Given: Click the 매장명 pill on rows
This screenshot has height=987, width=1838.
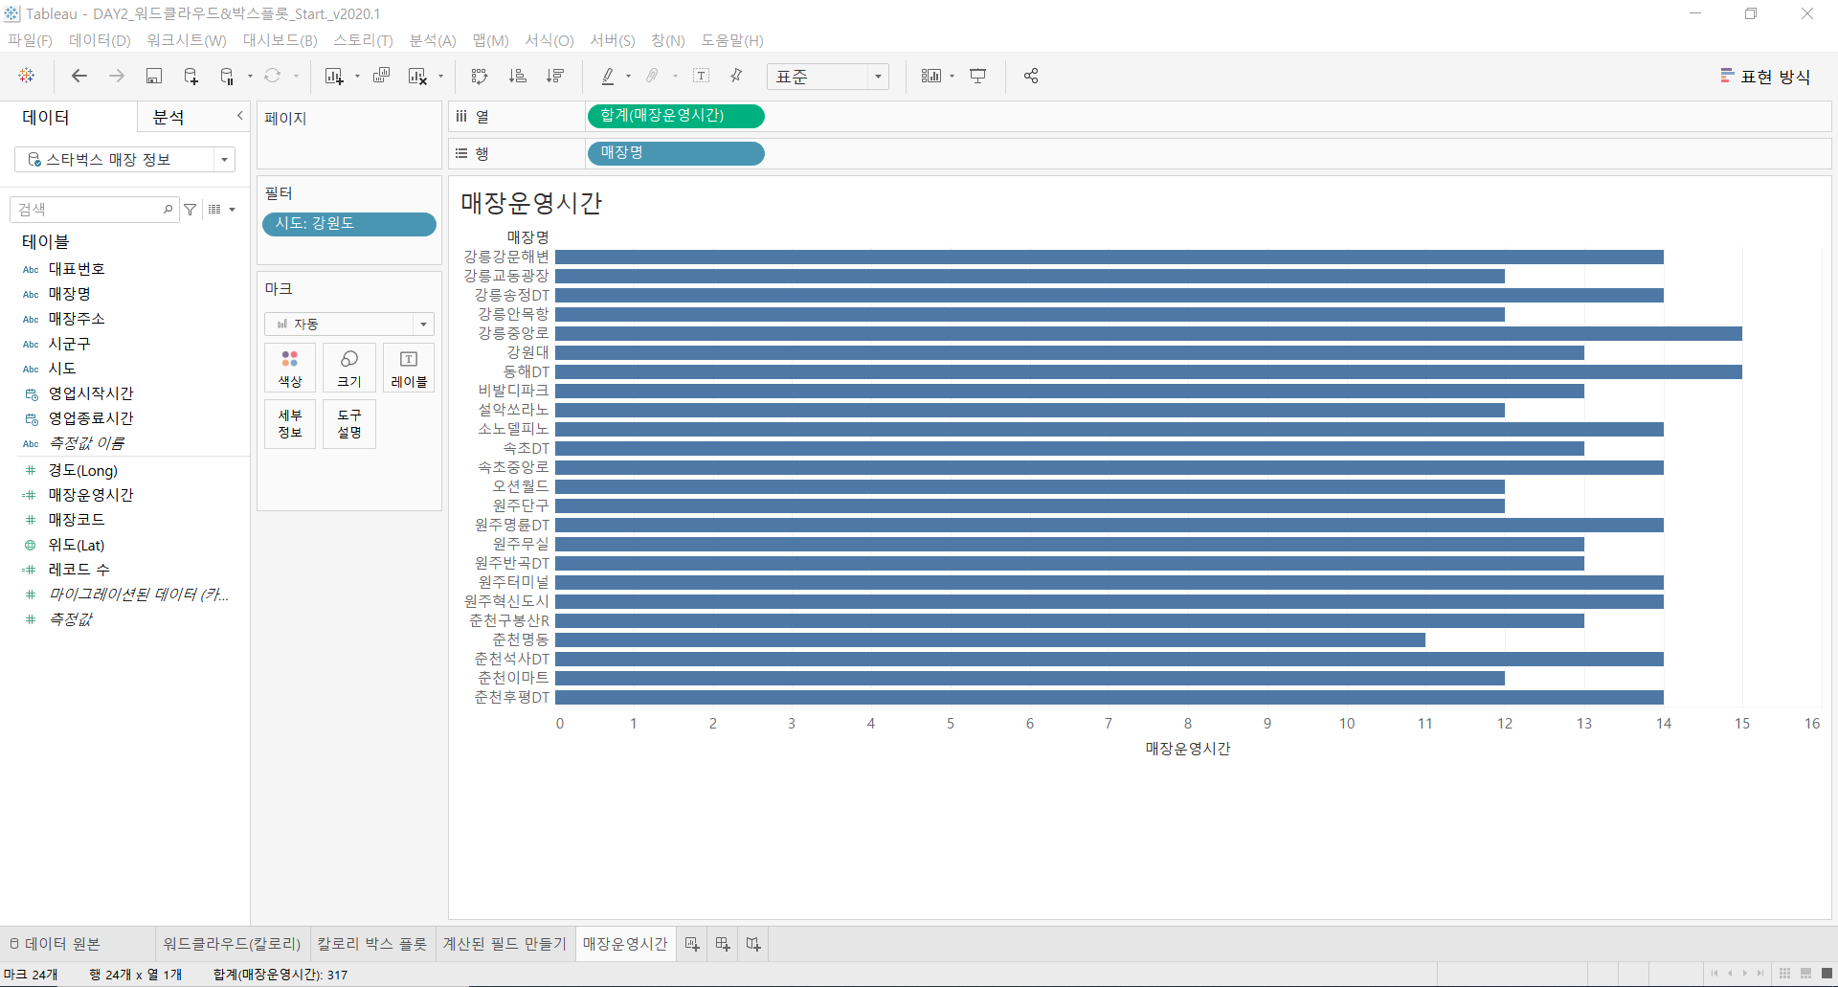Looking at the screenshot, I should [x=675, y=153].
